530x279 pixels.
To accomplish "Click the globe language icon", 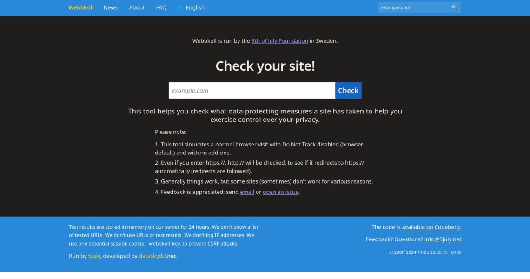I will coord(181,8).
